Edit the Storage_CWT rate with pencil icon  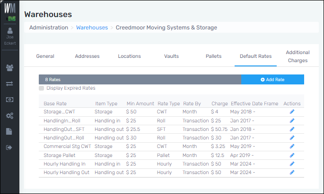[292, 112]
